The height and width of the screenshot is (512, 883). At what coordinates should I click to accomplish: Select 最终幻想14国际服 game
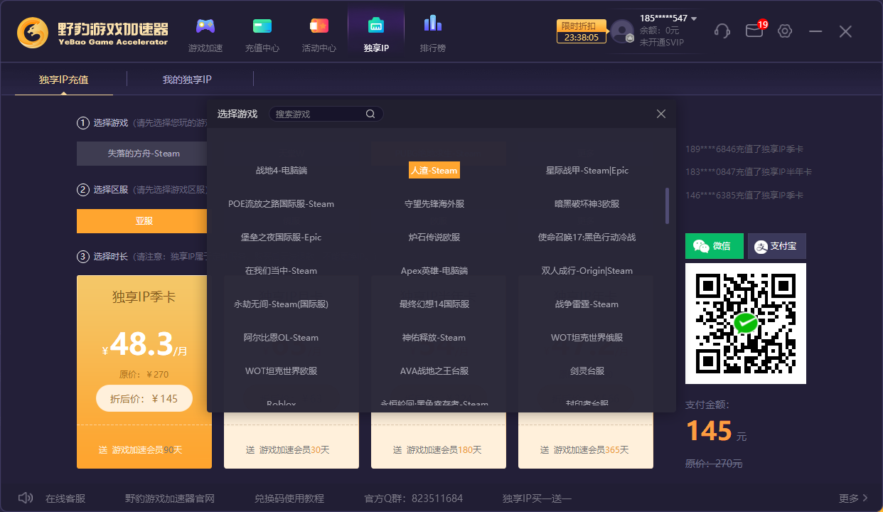[434, 304]
